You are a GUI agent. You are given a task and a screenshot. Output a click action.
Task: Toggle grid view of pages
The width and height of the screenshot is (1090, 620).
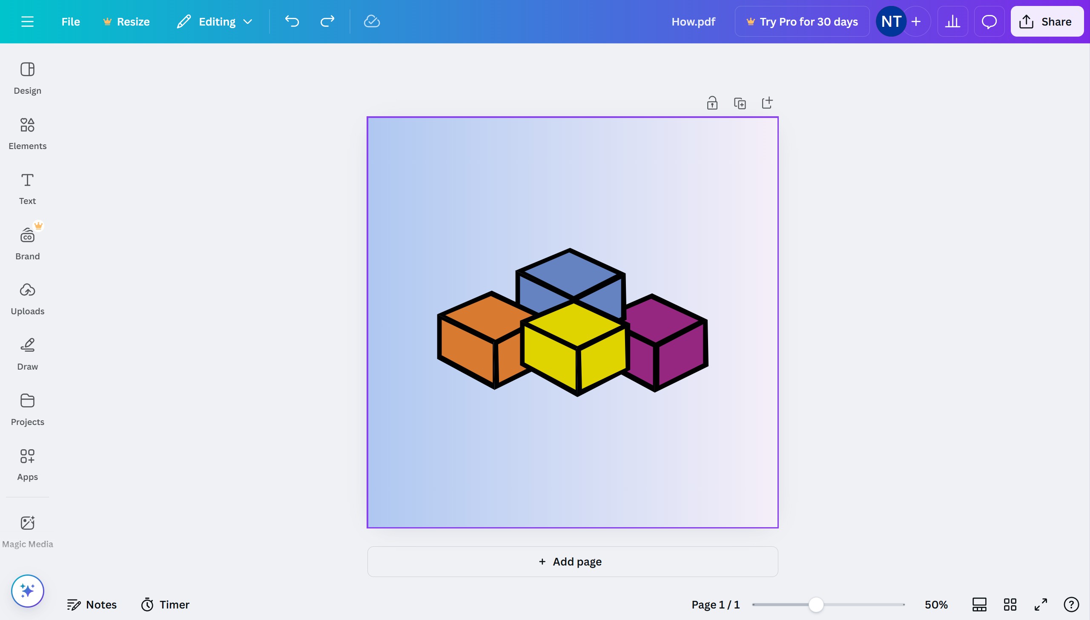(1010, 604)
